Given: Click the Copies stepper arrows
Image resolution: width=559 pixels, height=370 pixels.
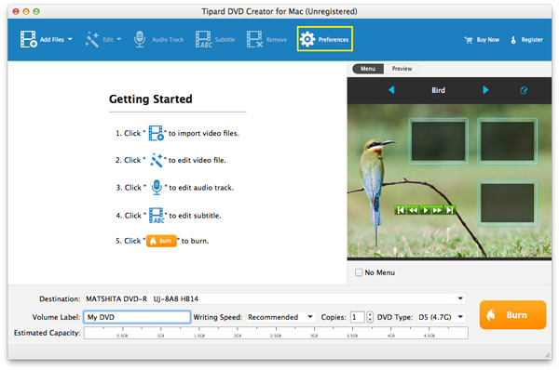Looking at the screenshot, I should (370, 317).
